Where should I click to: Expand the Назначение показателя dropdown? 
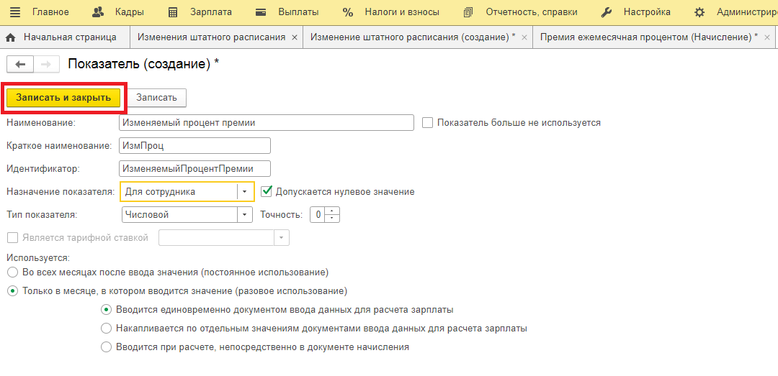click(245, 192)
